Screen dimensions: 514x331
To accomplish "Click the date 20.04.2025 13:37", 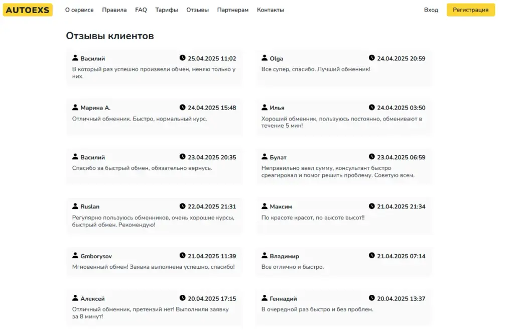I will [x=401, y=299].
